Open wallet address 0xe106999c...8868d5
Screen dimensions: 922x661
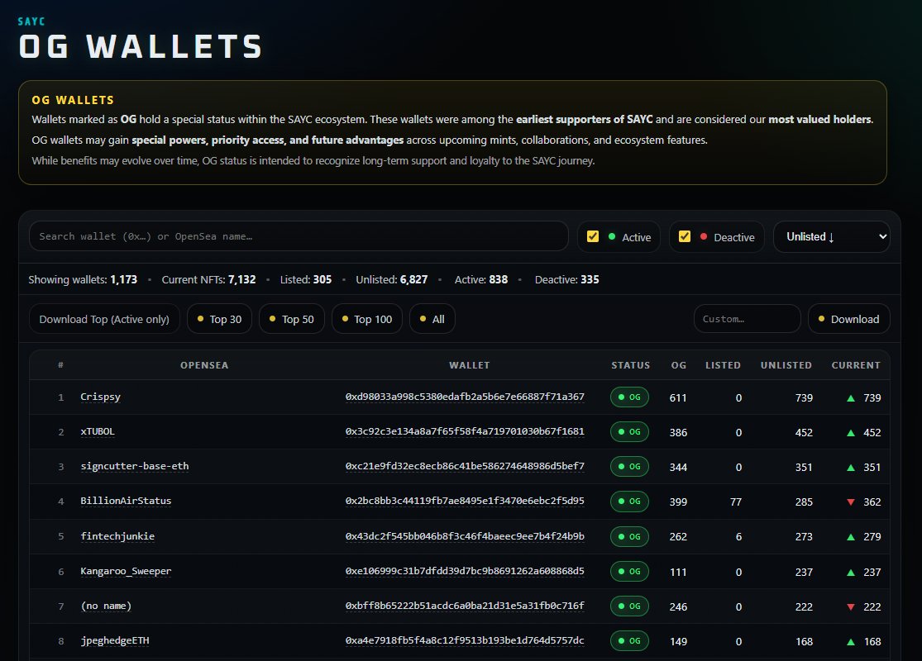pyautogui.click(x=465, y=570)
